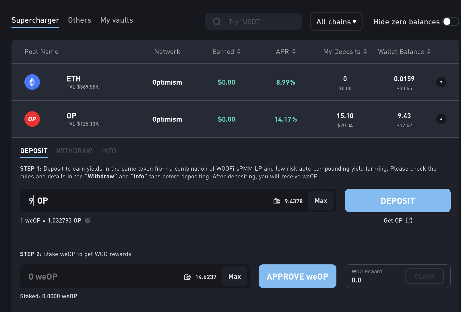Click Max for weOP stake amount
Viewport: 461px width, 312px height.
click(x=235, y=276)
